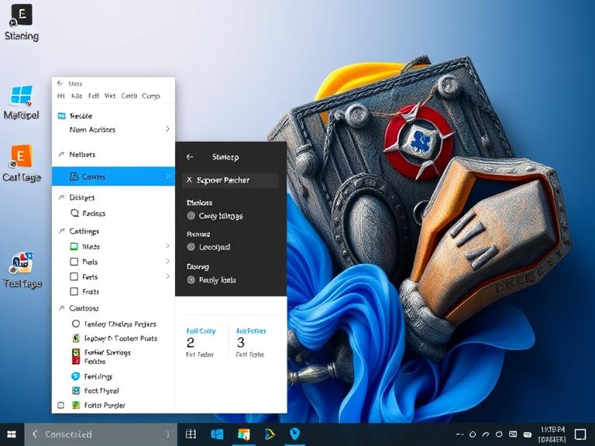Click the Fect Flyrel row text
Viewport: 595px width, 446px height.
tap(101, 390)
